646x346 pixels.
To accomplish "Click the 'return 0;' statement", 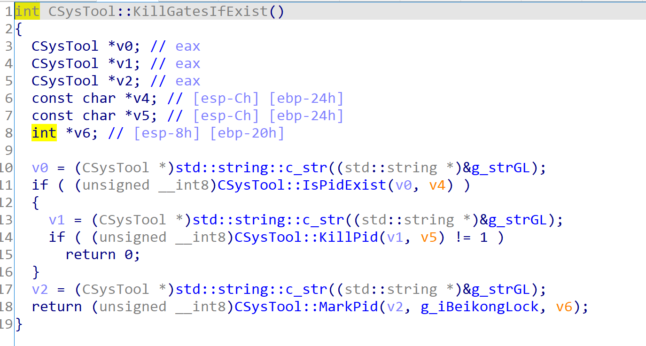I will pos(103,254).
